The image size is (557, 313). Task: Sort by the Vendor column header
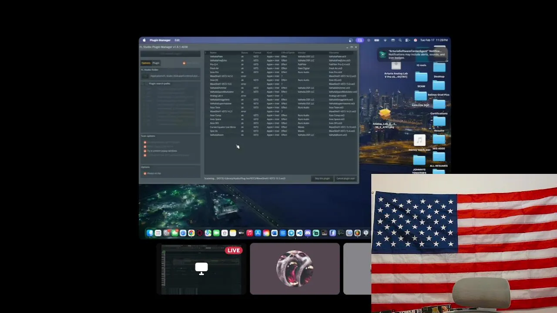(x=302, y=53)
